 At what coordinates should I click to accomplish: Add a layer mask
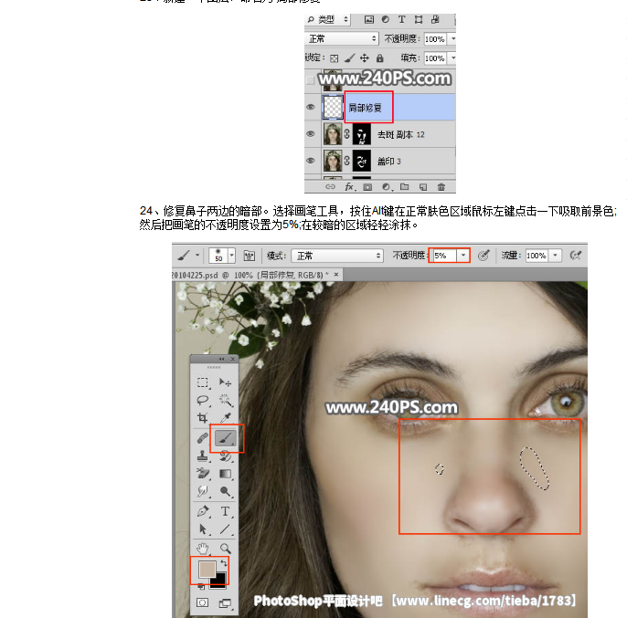click(x=367, y=187)
